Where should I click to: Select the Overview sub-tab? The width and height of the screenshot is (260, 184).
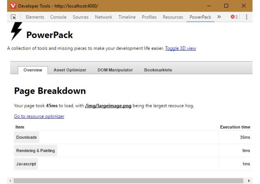(x=33, y=70)
